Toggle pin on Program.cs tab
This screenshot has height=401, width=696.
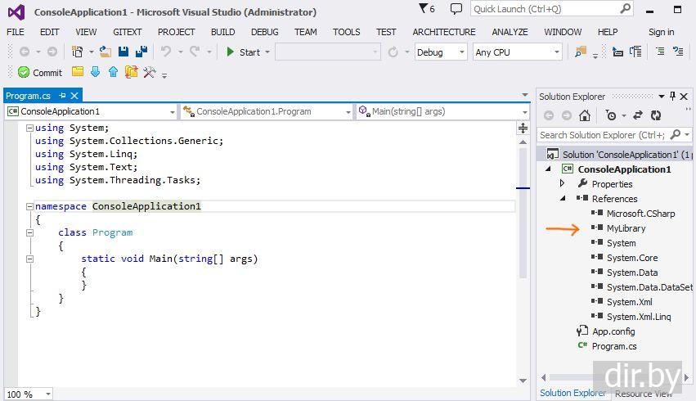[x=62, y=96]
